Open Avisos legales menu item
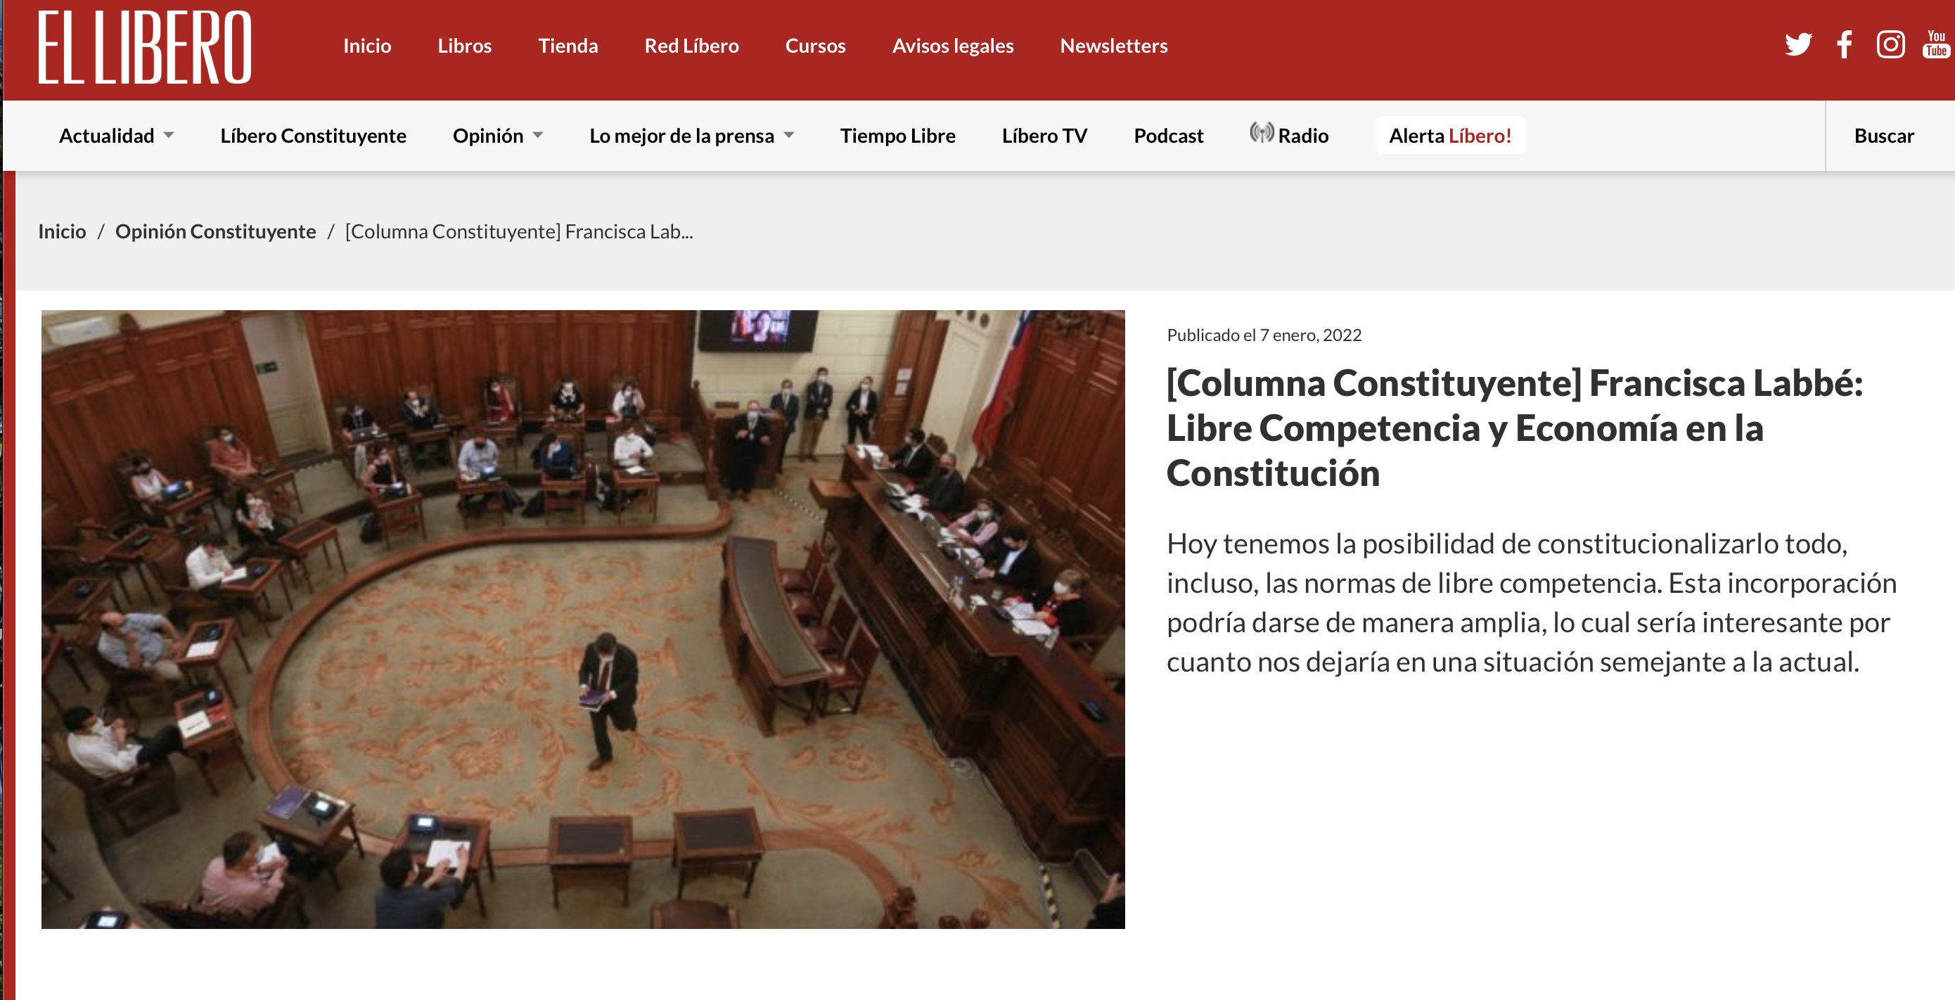The image size is (1955, 1000). pos(952,46)
